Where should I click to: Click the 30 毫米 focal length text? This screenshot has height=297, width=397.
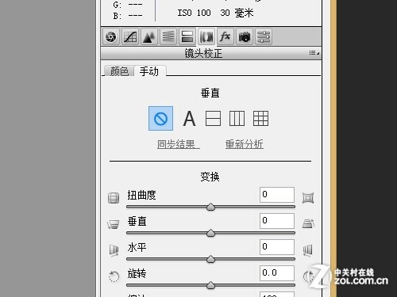237,13
